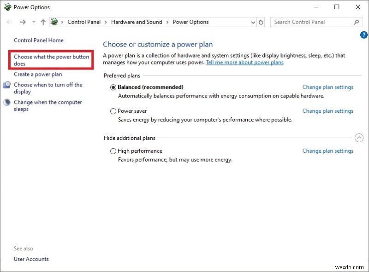The height and width of the screenshot is (272, 369).
Task: Open the recent locations dropdown arrow
Action: pos(34,22)
